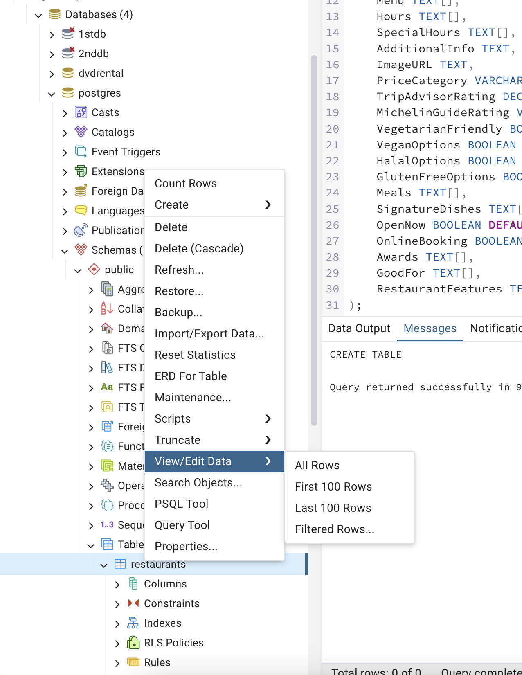Click the Catalogs icon in tree
The height and width of the screenshot is (675, 522).
pyautogui.click(x=81, y=132)
